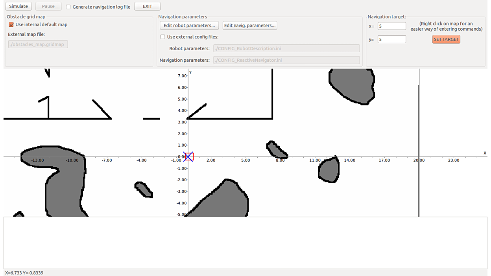
Task: Click the Robot parameters file path field
Action: pos(286,48)
